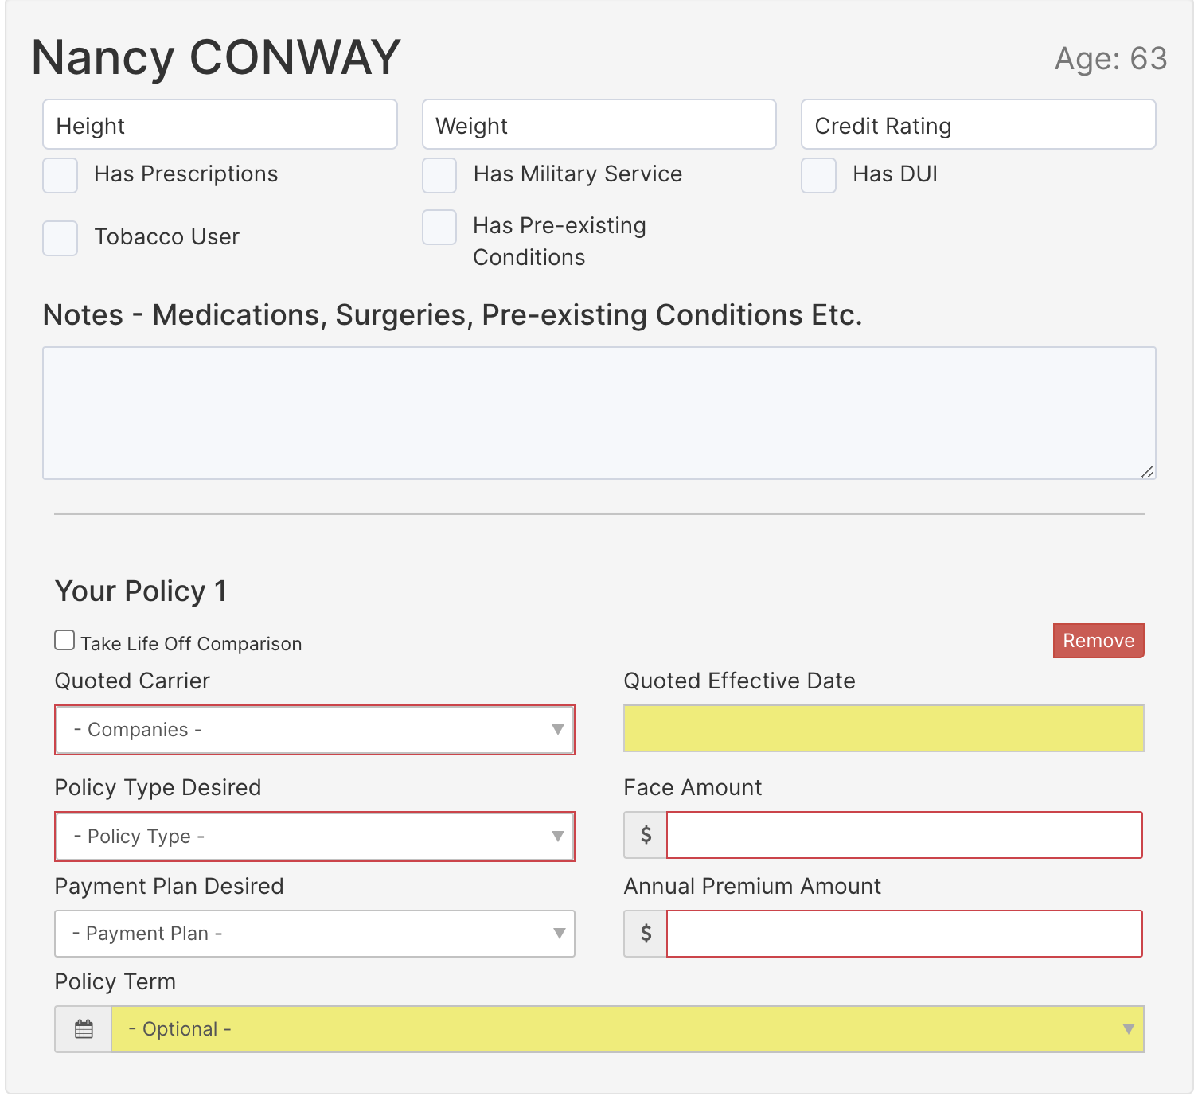
Task: Remove Your Policy 1 with the Remove button
Action: click(1098, 641)
